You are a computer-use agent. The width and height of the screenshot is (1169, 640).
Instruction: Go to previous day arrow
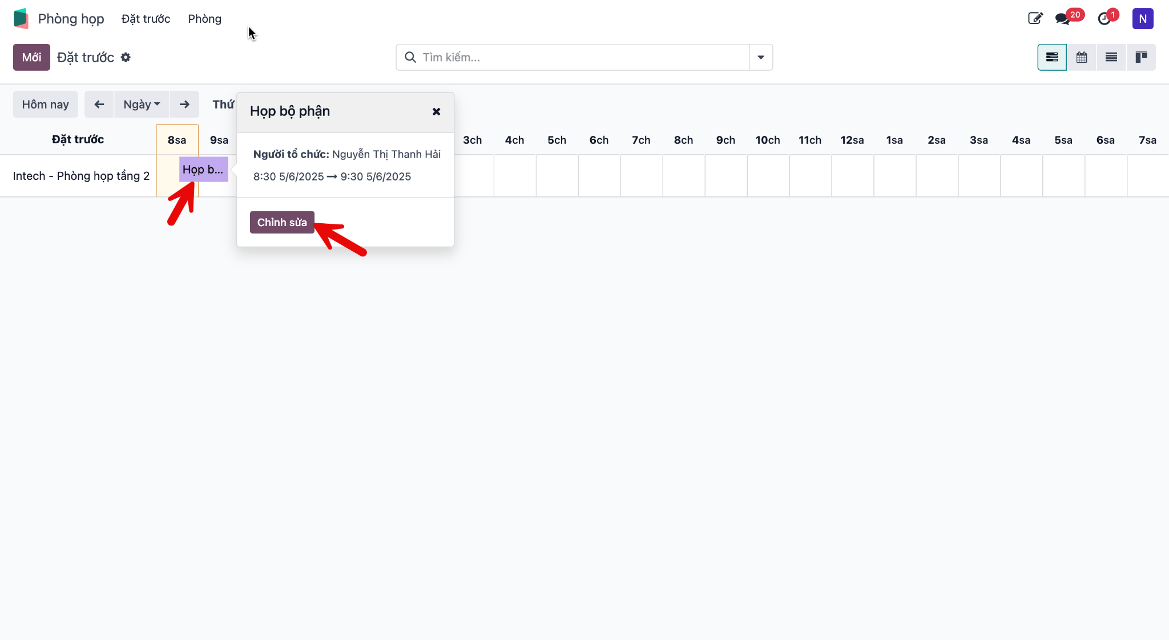tap(99, 104)
